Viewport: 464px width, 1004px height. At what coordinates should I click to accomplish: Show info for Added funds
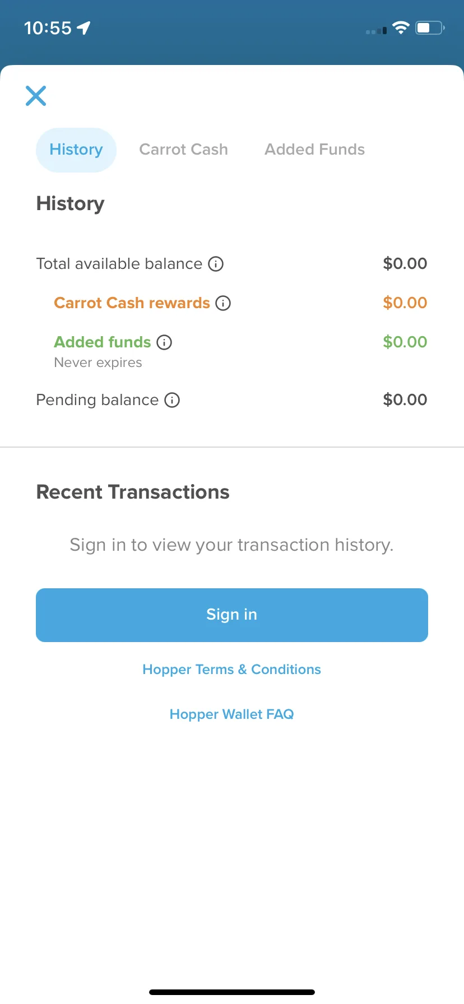[164, 342]
